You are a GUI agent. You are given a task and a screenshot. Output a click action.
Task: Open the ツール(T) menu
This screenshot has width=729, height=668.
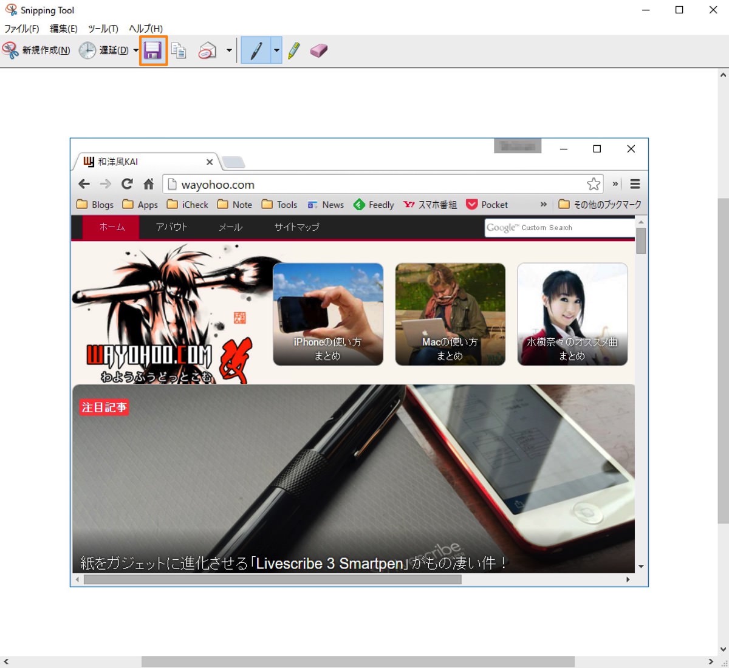(x=103, y=29)
